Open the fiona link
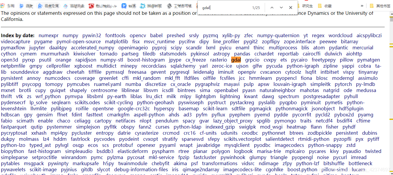This screenshot has height=175, width=393. coord(306,78)
